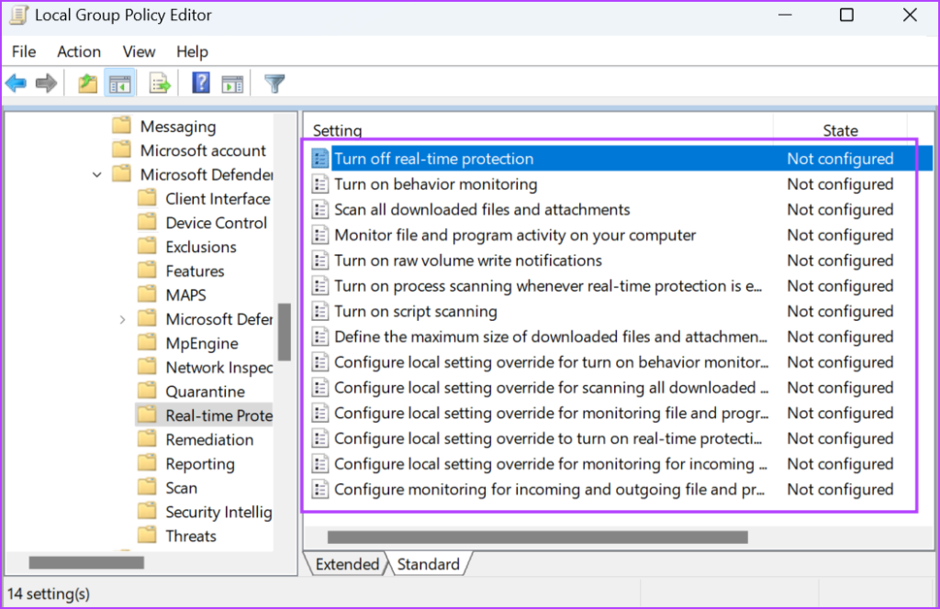This screenshot has width=940, height=609.
Task: Click the Up one level folder icon
Action: click(x=87, y=83)
